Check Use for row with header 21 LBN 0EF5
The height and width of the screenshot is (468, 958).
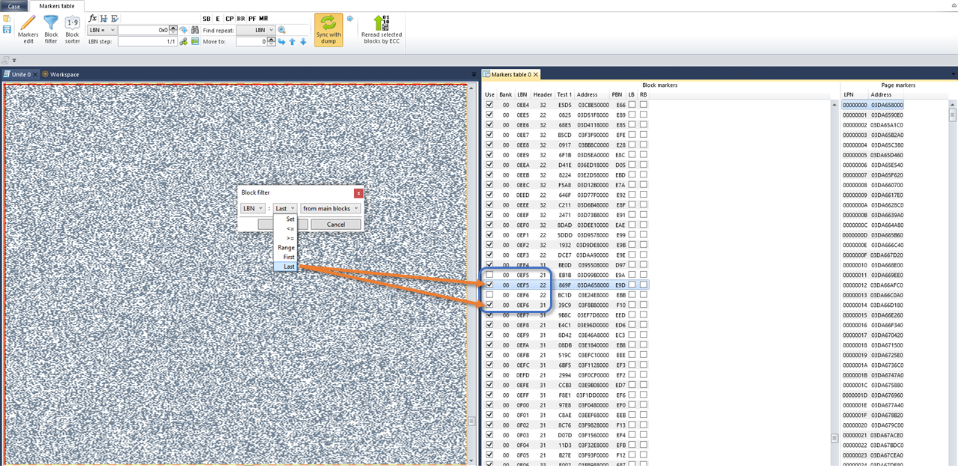point(489,275)
